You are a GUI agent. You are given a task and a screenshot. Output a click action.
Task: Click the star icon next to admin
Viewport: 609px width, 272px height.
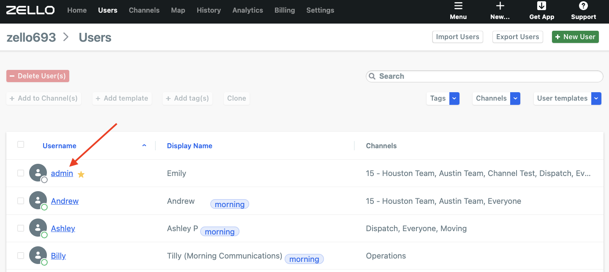(81, 174)
